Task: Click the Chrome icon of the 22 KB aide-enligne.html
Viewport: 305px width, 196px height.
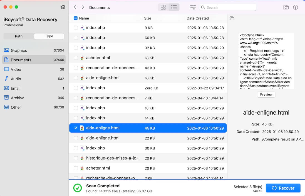Action: click(82, 138)
